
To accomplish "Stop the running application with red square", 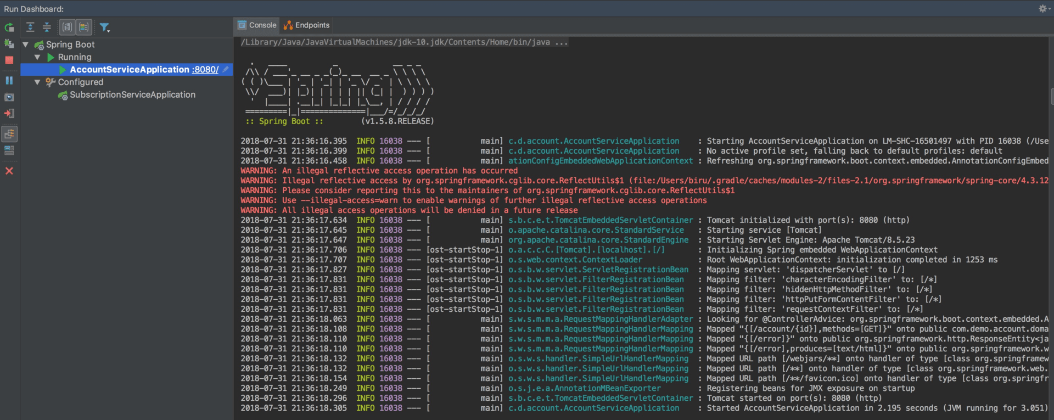I will (x=9, y=60).
